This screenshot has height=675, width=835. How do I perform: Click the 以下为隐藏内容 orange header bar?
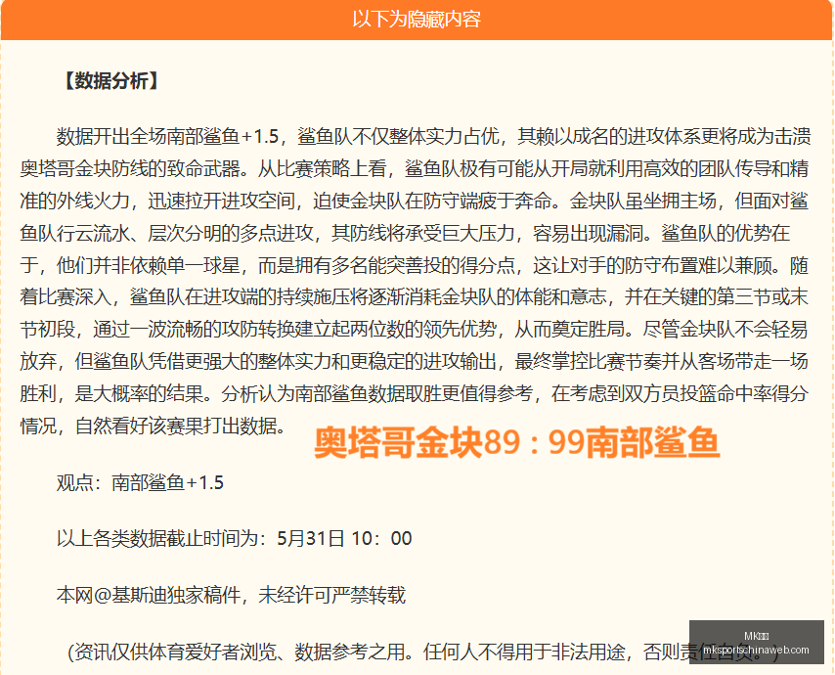point(417,20)
